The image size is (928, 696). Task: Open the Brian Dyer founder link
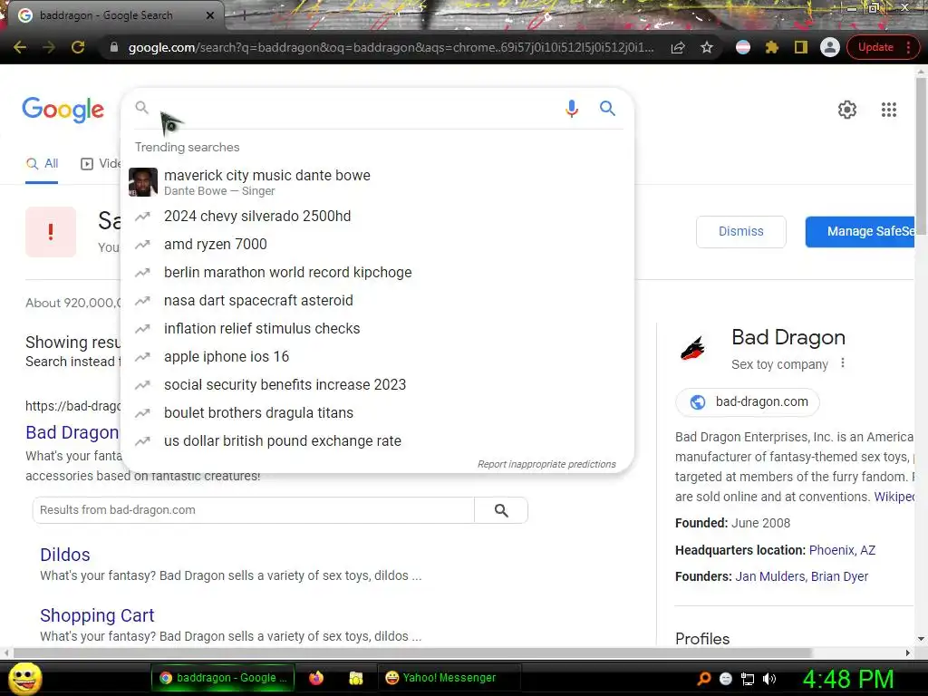point(839,576)
